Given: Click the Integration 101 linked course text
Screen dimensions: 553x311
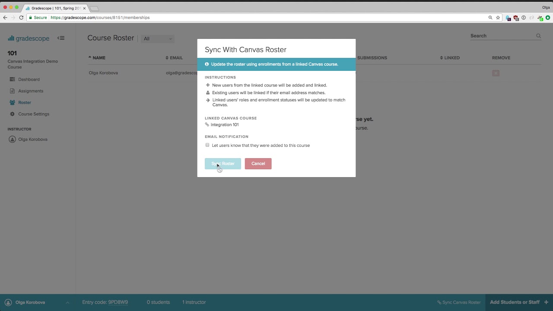Looking at the screenshot, I should pyautogui.click(x=225, y=125).
